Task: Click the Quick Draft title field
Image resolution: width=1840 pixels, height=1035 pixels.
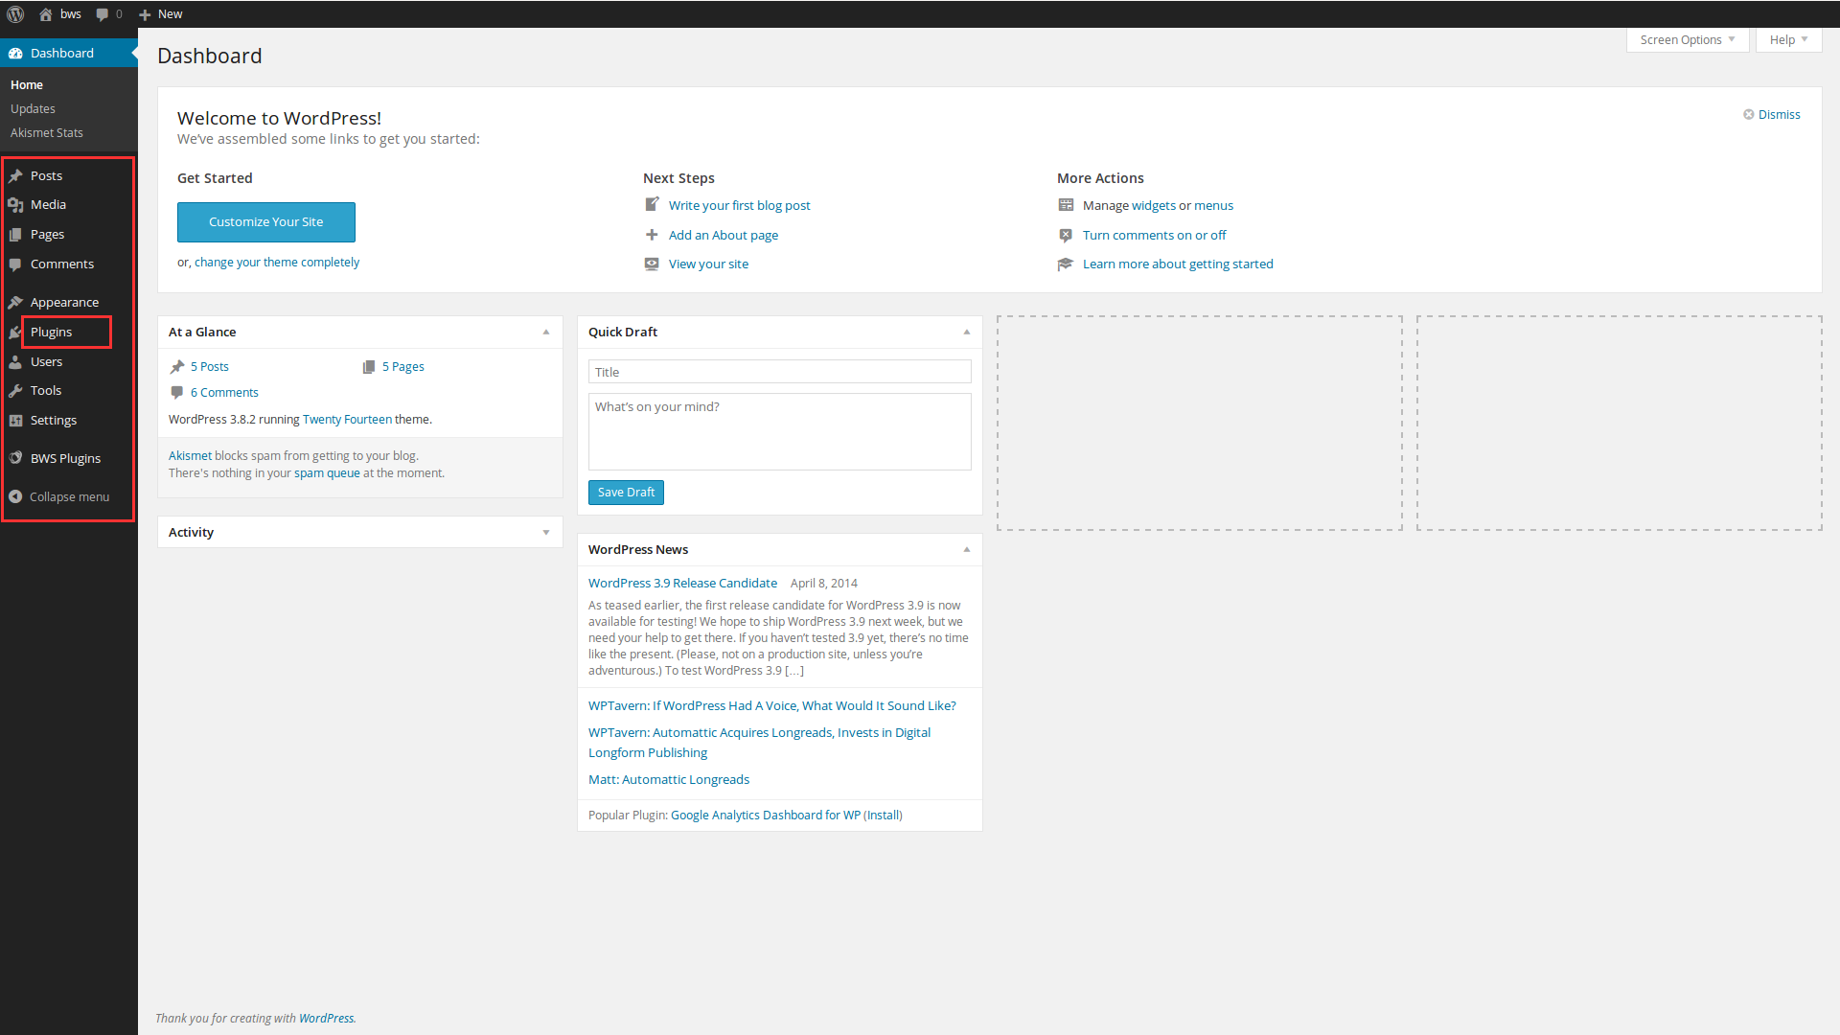Action: 779,371
